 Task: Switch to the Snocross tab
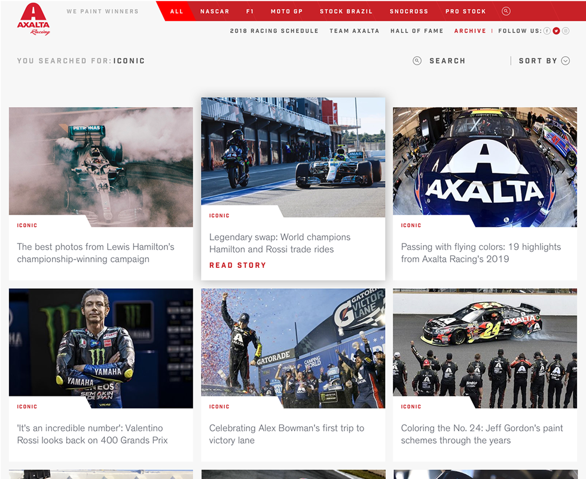coord(409,11)
